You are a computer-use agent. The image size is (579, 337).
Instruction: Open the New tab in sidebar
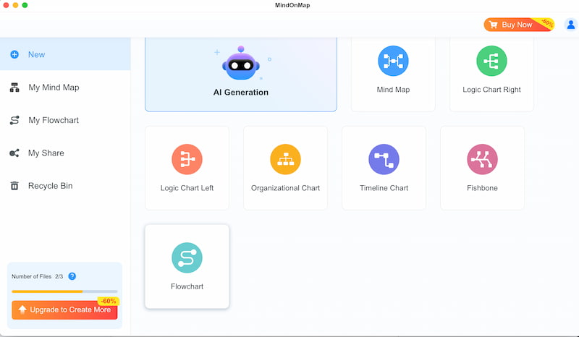pos(65,54)
